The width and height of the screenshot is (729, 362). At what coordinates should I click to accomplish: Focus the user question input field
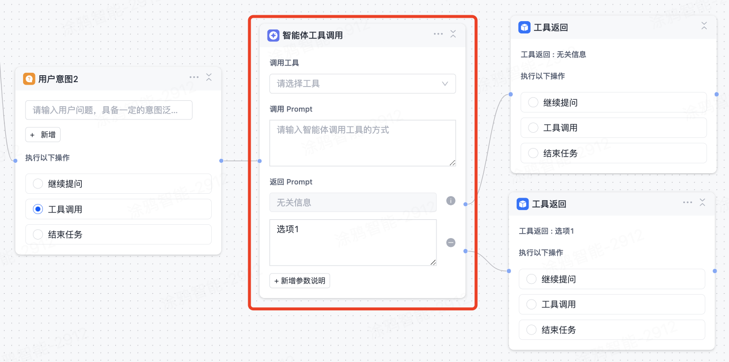point(109,110)
